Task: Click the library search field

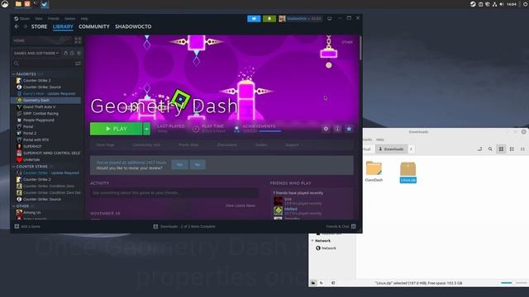Action: click(43, 64)
